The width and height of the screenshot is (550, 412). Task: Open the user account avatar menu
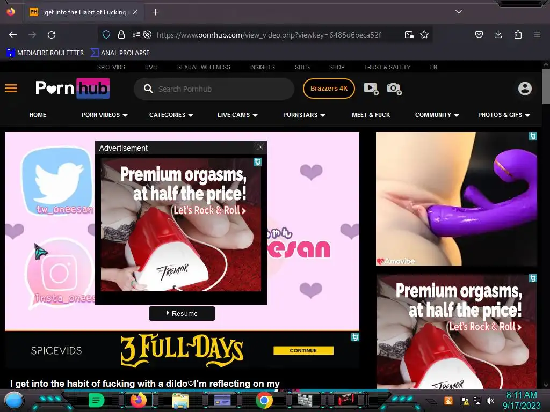click(525, 89)
